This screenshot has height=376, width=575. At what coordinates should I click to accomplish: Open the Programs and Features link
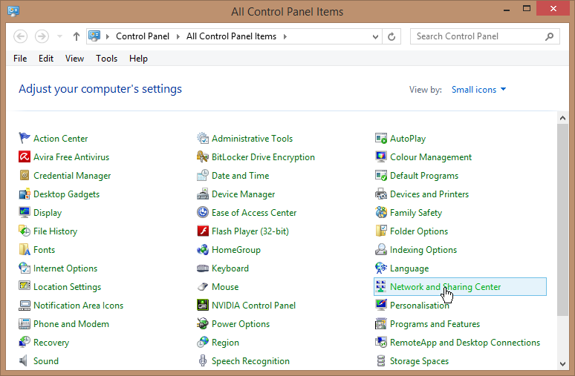click(435, 323)
